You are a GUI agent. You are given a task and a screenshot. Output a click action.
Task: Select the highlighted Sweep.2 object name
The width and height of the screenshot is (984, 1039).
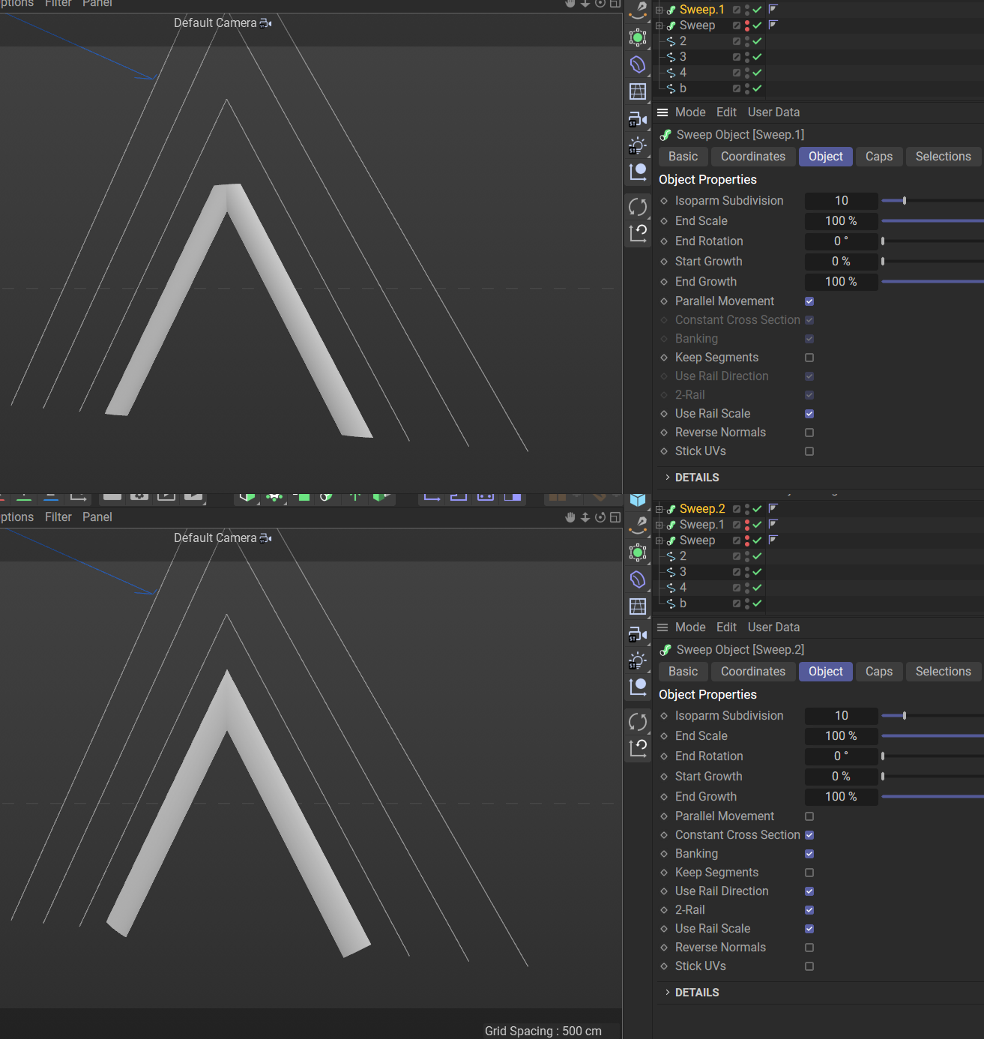pos(702,509)
